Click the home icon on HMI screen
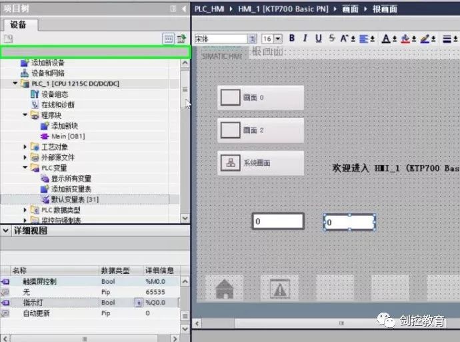Screen dimensions: 460x342 (x=224, y=289)
